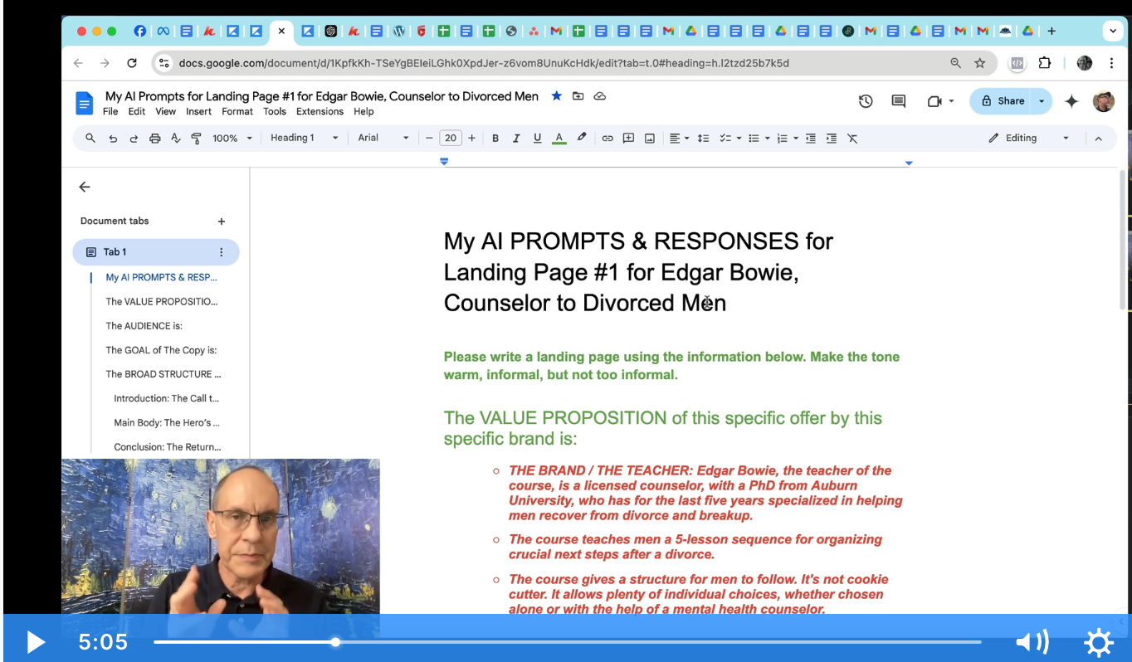
Task: Add a new document tab with plus
Action: point(222,221)
